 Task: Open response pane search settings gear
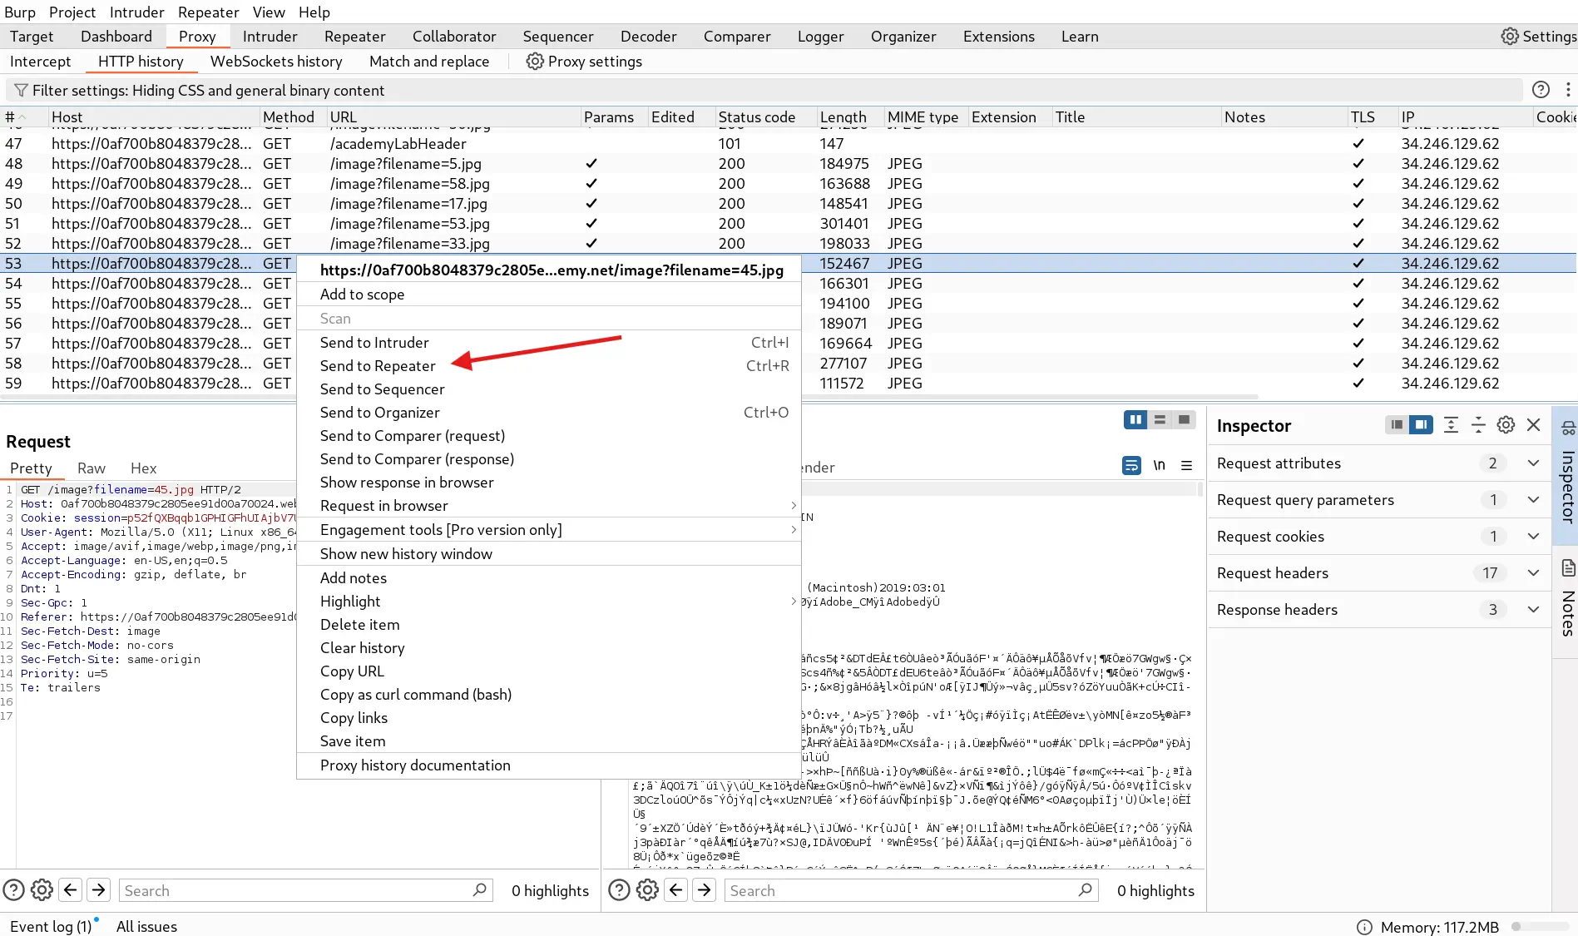tap(647, 890)
